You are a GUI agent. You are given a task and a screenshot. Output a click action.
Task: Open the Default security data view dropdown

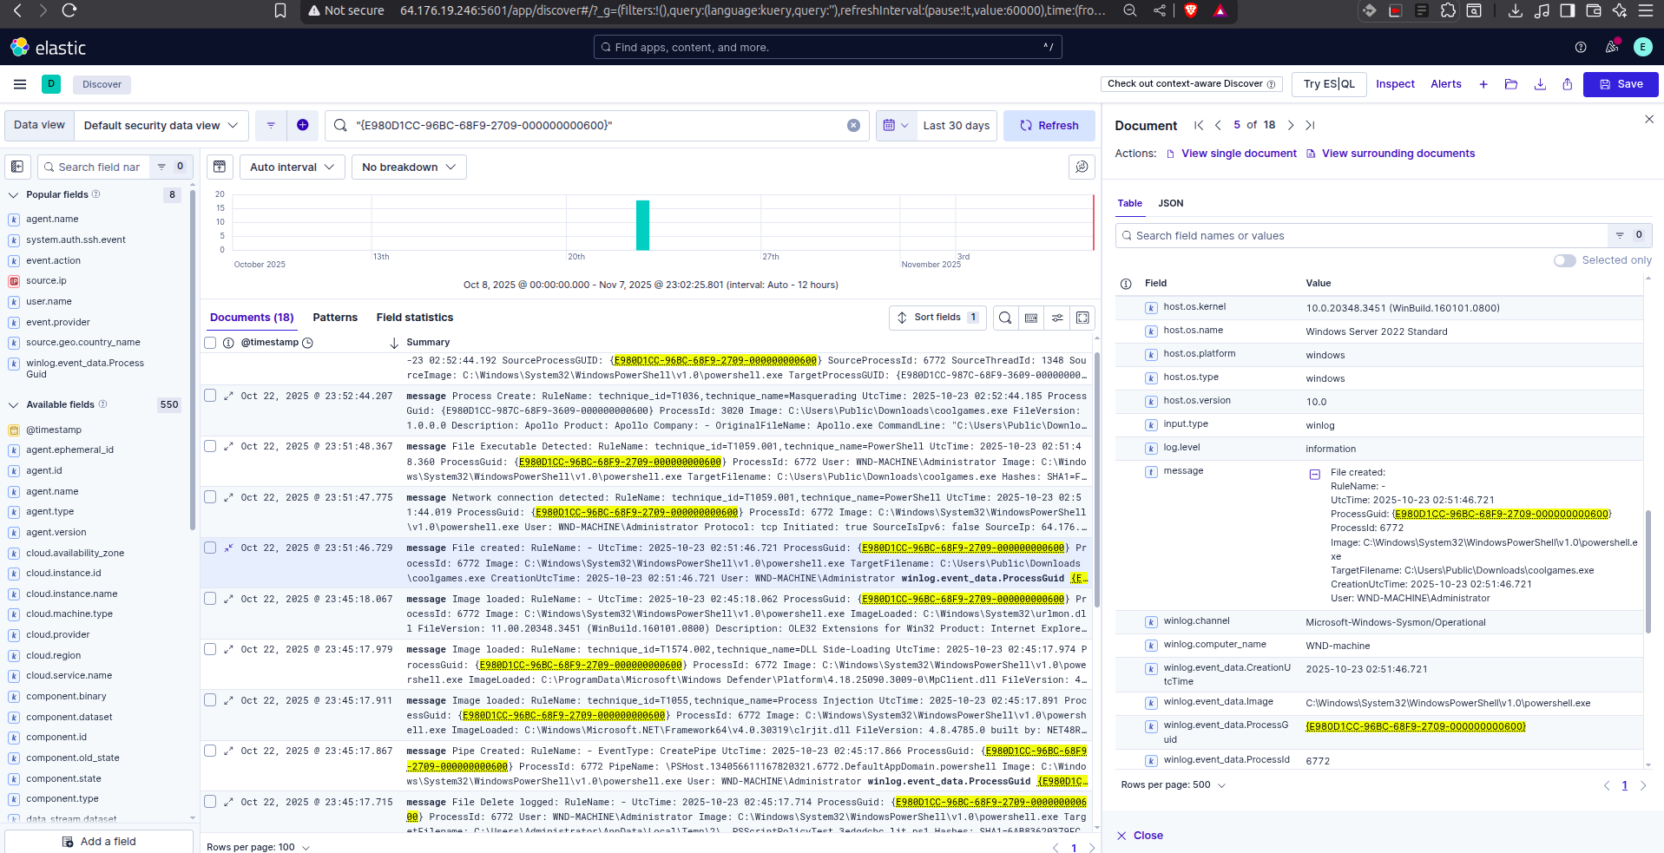pos(160,125)
